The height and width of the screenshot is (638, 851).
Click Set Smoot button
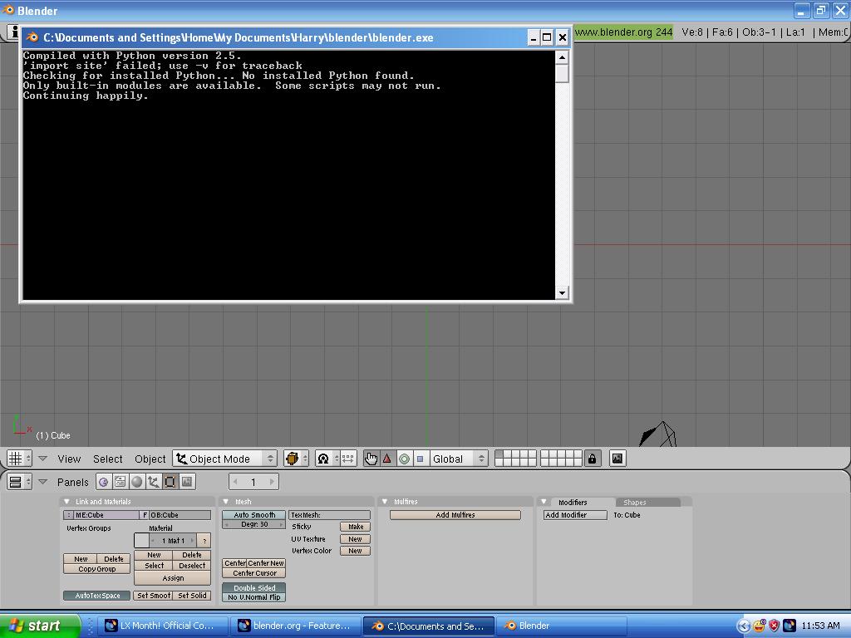tap(153, 596)
